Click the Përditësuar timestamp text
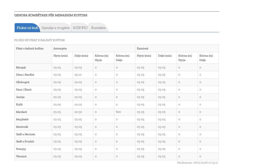This screenshot has width=263, height=165. 197,163
